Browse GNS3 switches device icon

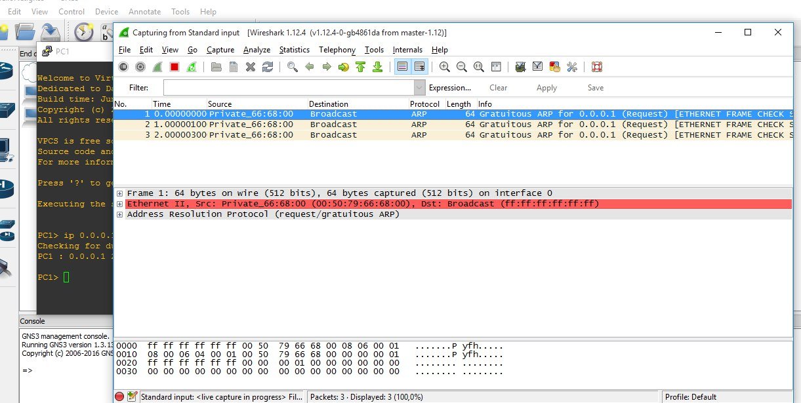(7, 110)
